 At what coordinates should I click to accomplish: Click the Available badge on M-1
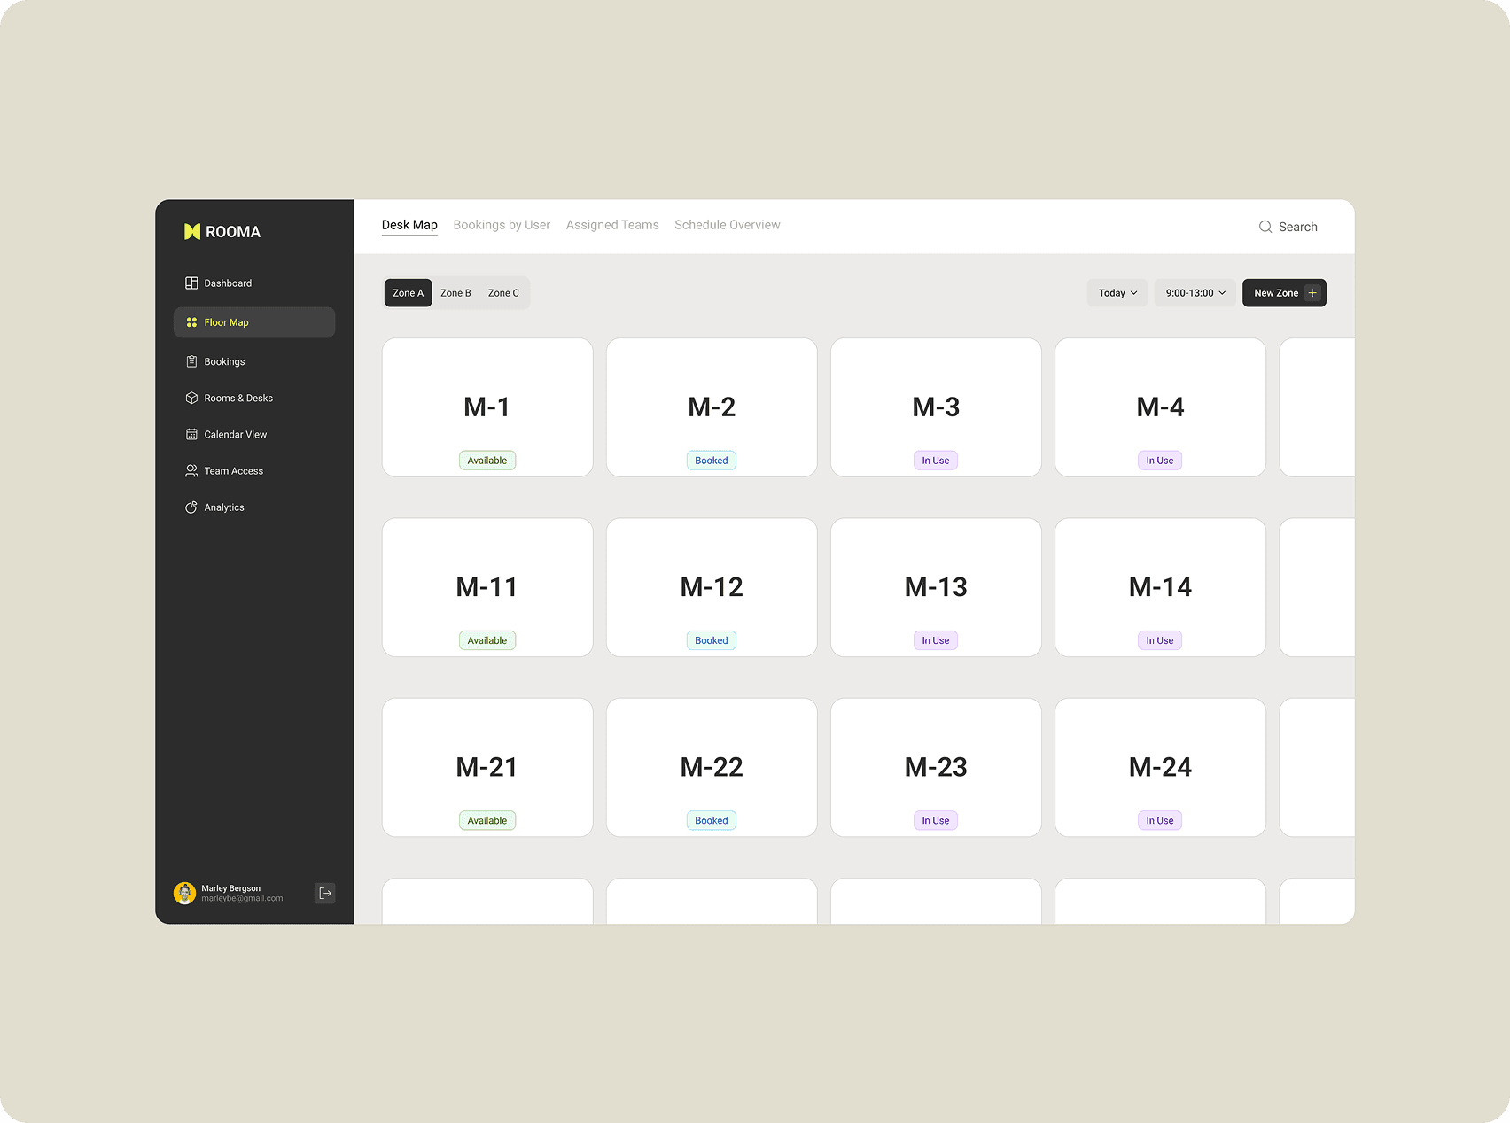tap(487, 461)
